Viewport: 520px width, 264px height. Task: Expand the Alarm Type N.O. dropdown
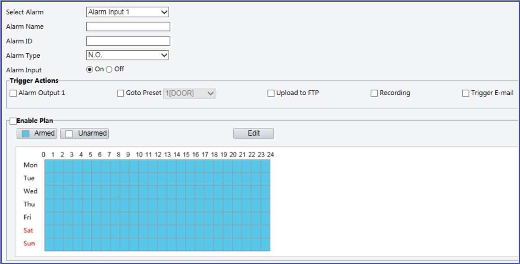[127, 55]
